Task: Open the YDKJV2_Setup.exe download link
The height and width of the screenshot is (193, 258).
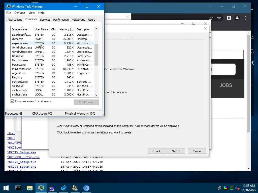Action: 22,162
